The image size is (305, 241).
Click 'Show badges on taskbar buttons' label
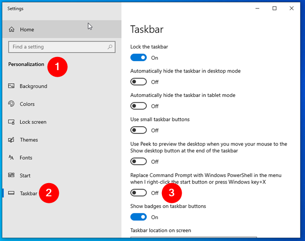[x=168, y=206]
